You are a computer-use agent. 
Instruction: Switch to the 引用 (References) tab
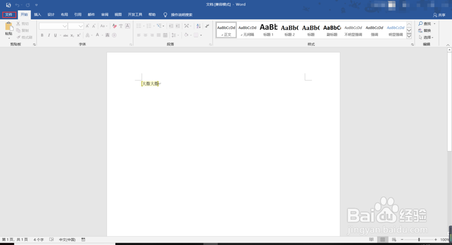[78, 15]
